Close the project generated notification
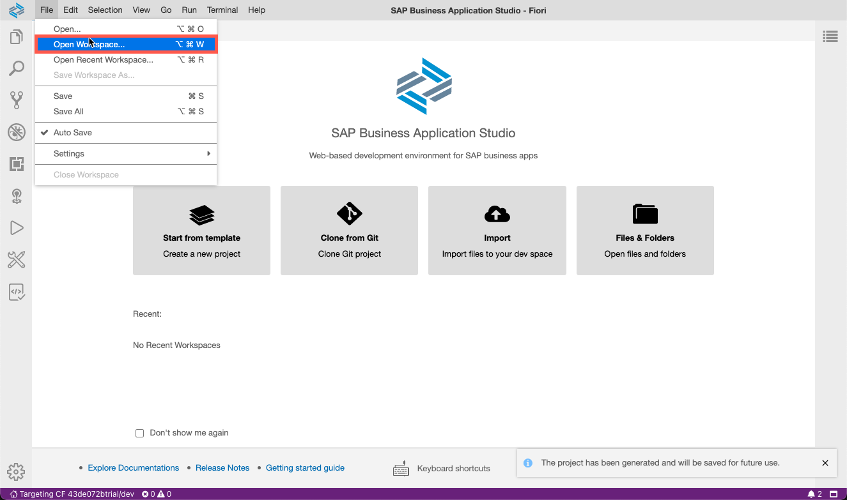Image resolution: width=847 pixels, height=500 pixels. click(x=825, y=463)
